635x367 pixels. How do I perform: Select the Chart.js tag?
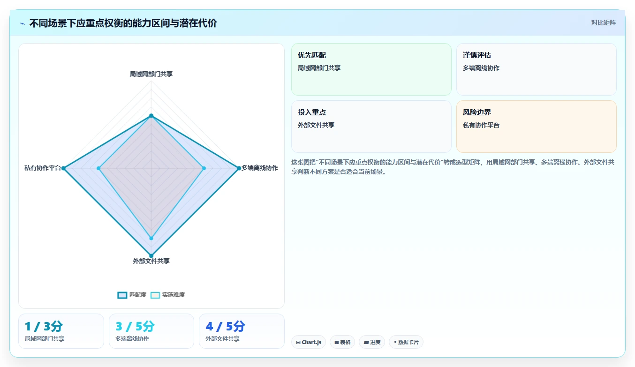(x=308, y=342)
